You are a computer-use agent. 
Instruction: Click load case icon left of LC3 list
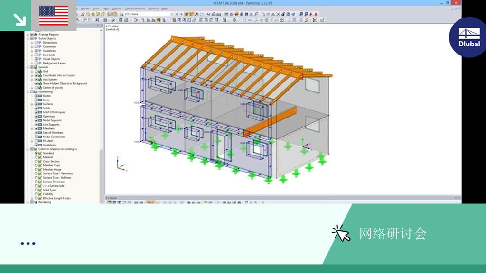tap(121, 14)
